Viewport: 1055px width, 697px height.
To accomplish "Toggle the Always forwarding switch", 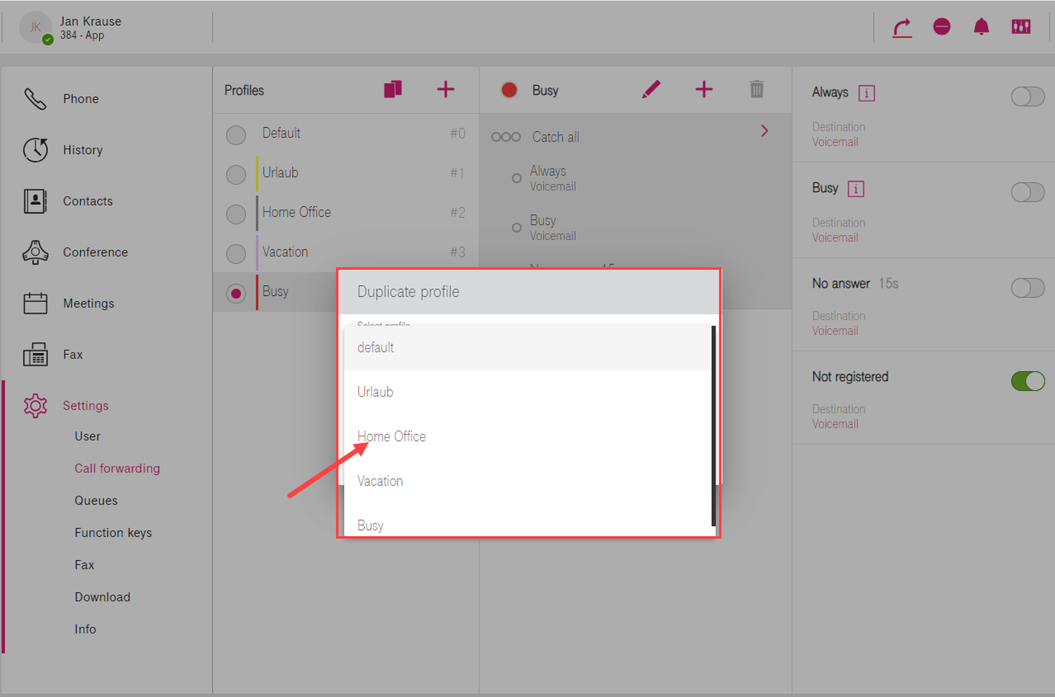I will pos(1027,96).
